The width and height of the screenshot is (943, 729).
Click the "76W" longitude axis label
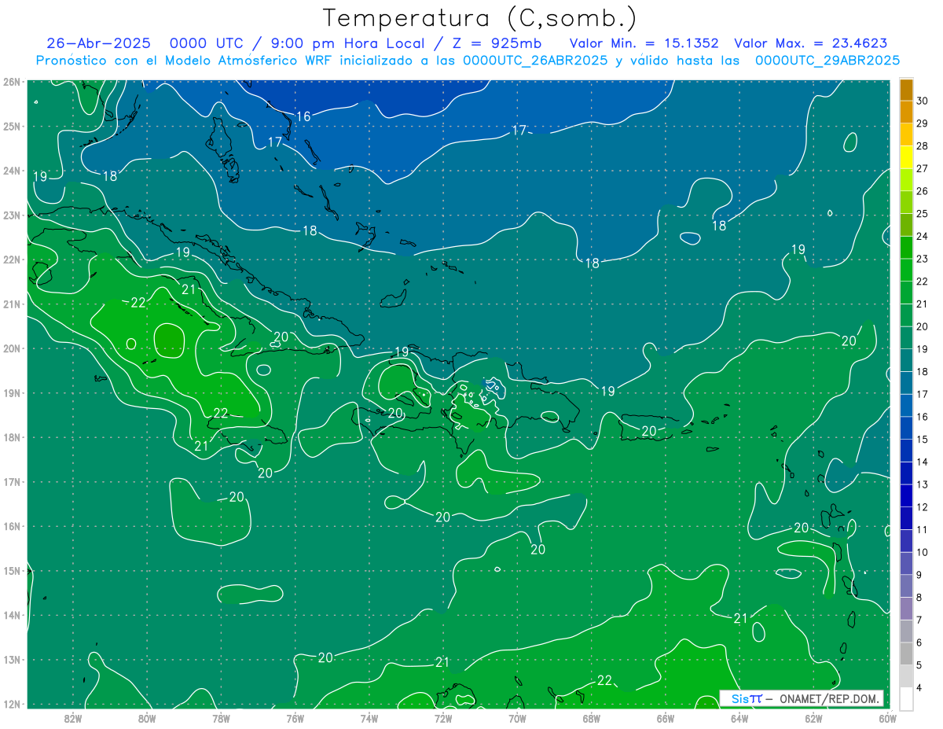coord(295,717)
